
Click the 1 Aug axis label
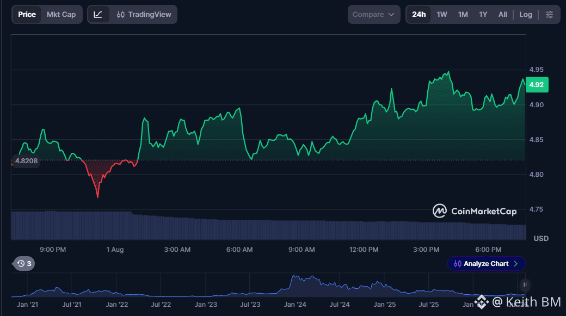click(115, 250)
